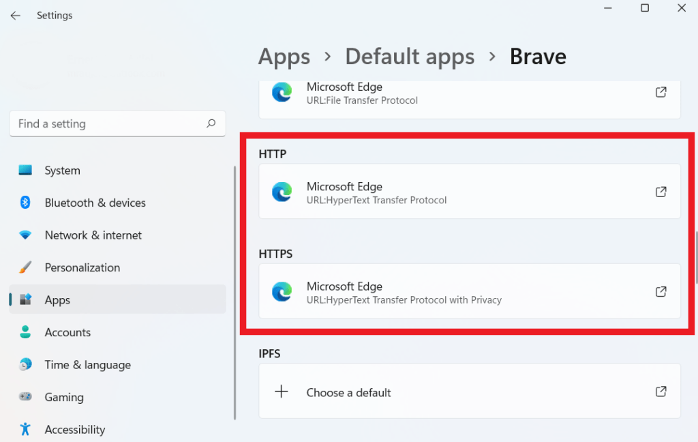Open the external link icon beside HTTPS handler
Screen dimensions: 698x442
661,291
